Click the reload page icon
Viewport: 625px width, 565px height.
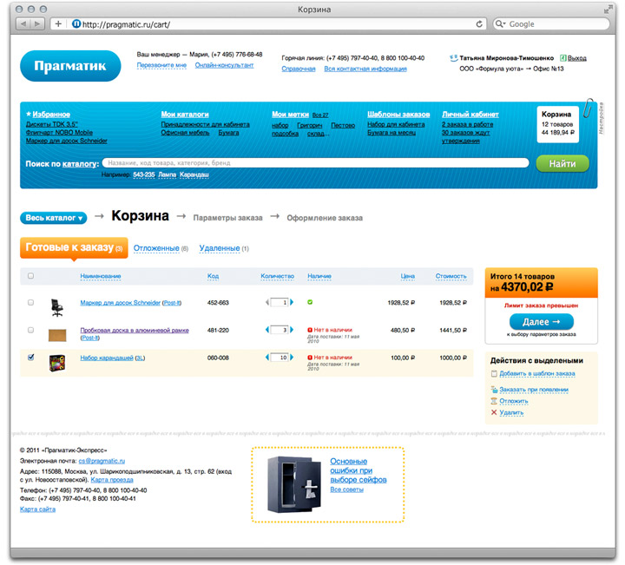[479, 23]
